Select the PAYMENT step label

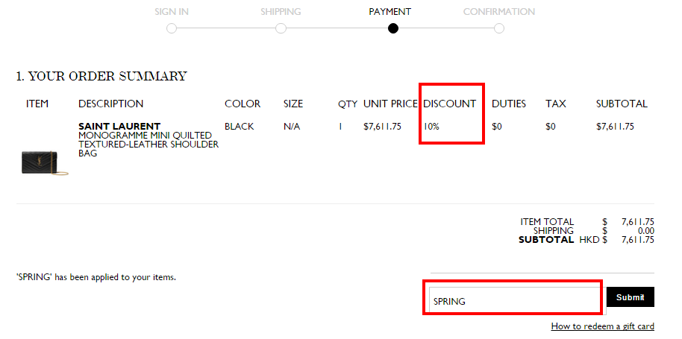[x=390, y=12]
